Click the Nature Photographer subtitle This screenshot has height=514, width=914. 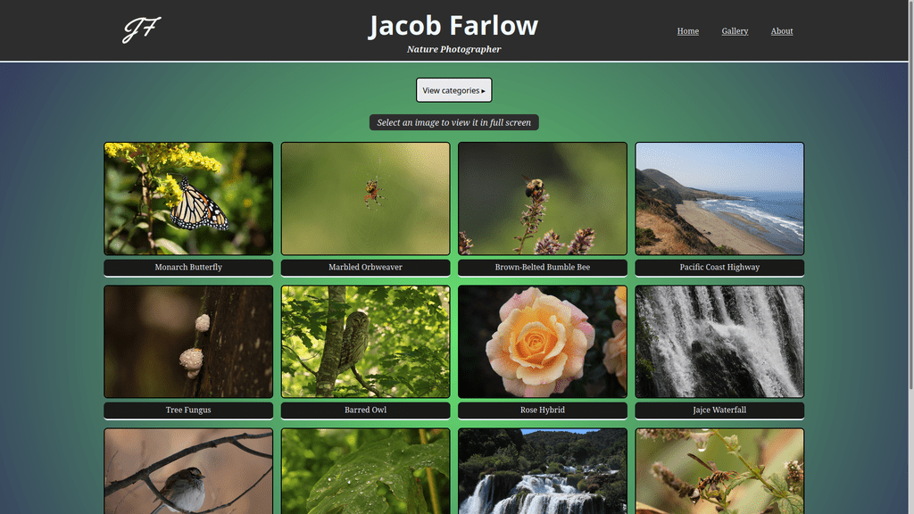click(x=453, y=49)
